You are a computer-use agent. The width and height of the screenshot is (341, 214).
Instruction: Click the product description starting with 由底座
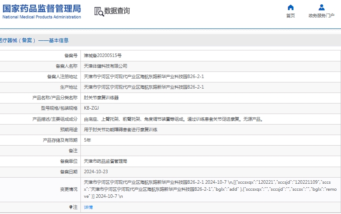174,119
